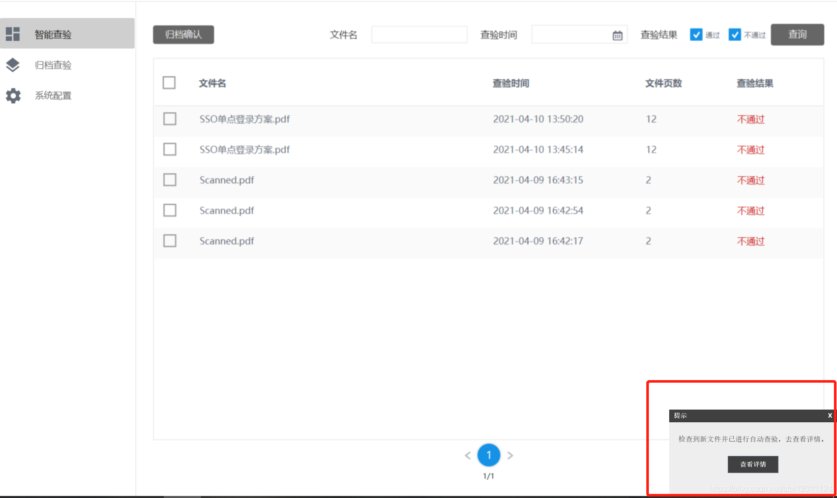Open 系统配置 menu item
Screen dimensions: 837x498
67,96
